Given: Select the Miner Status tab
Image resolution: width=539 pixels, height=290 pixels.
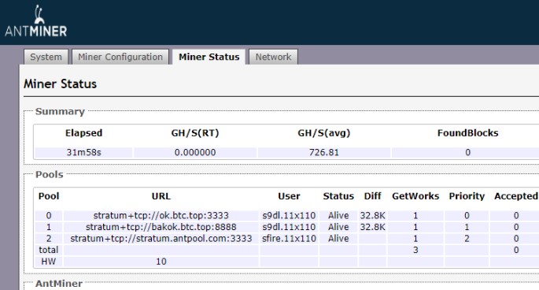Looking at the screenshot, I should pyautogui.click(x=209, y=57).
